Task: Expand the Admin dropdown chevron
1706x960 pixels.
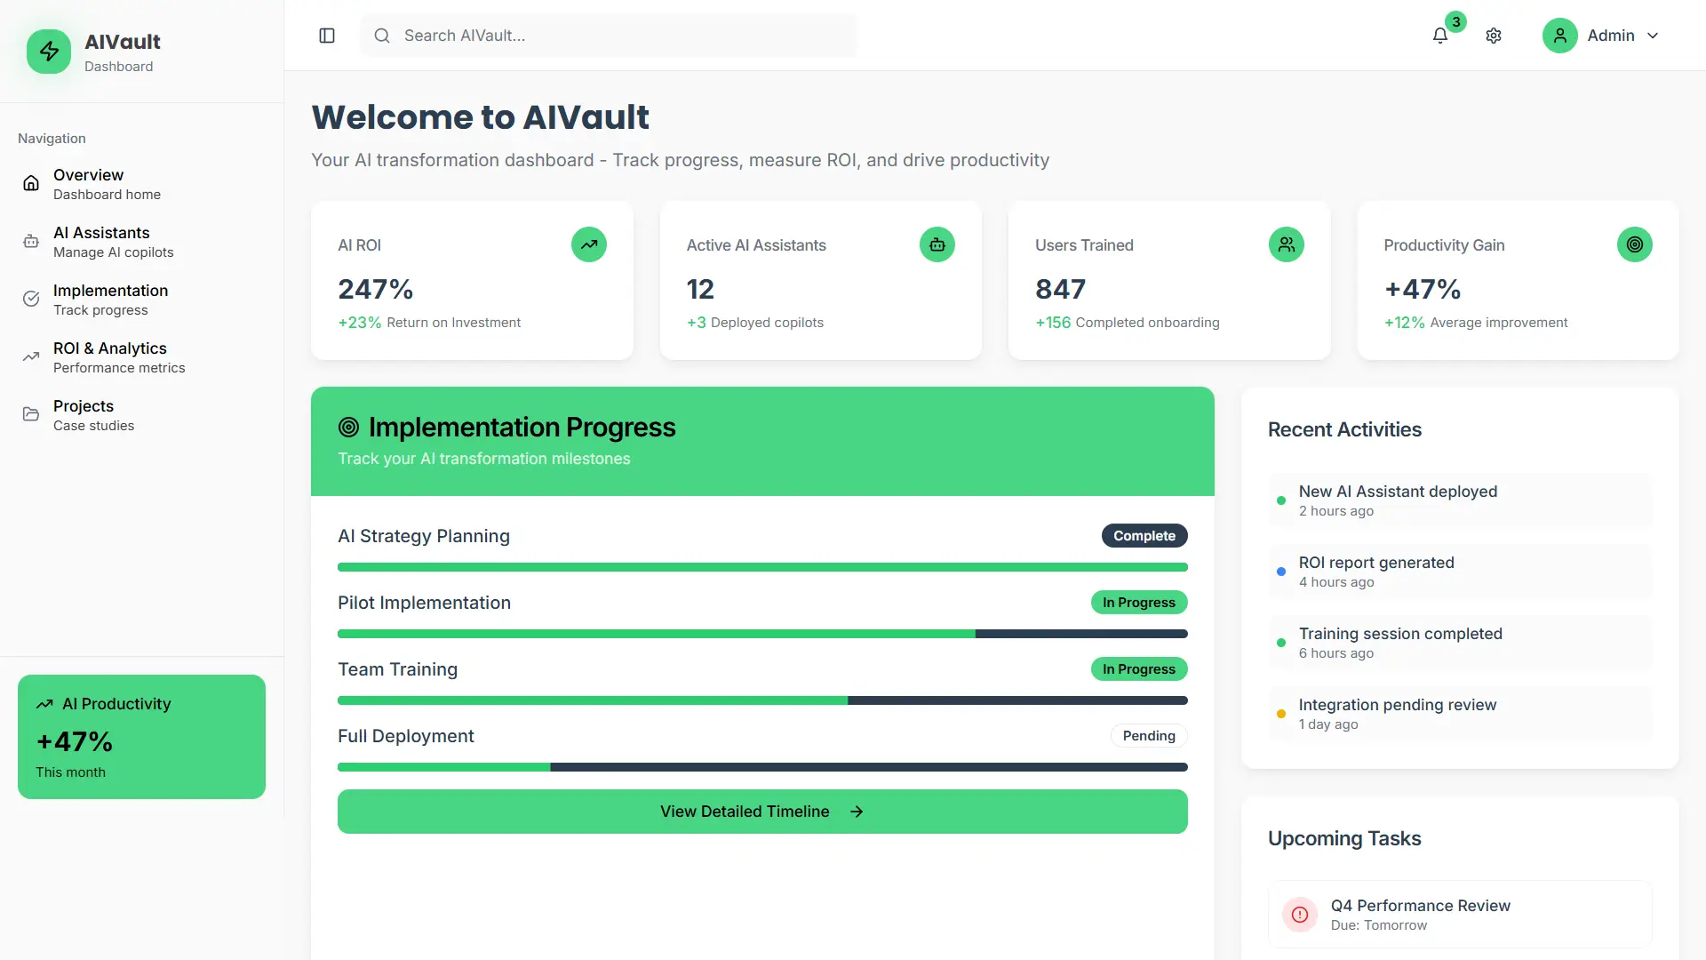Action: click(1653, 36)
